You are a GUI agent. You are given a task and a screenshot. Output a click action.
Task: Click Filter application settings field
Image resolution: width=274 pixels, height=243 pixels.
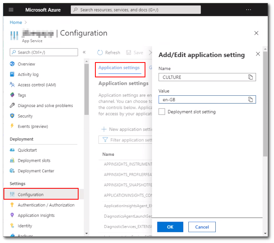125,140
